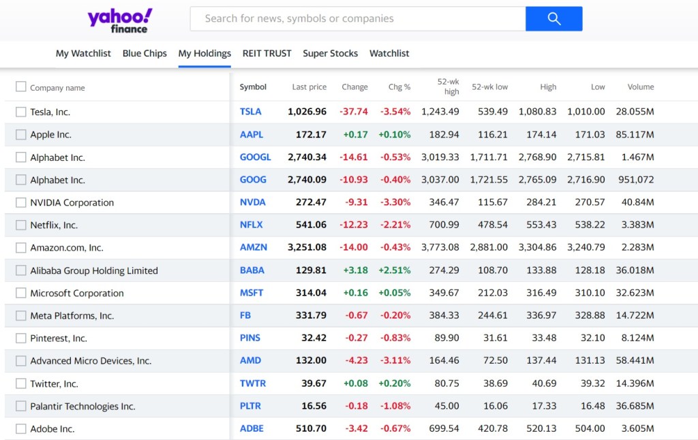Open the Blue Chips tab

(145, 53)
